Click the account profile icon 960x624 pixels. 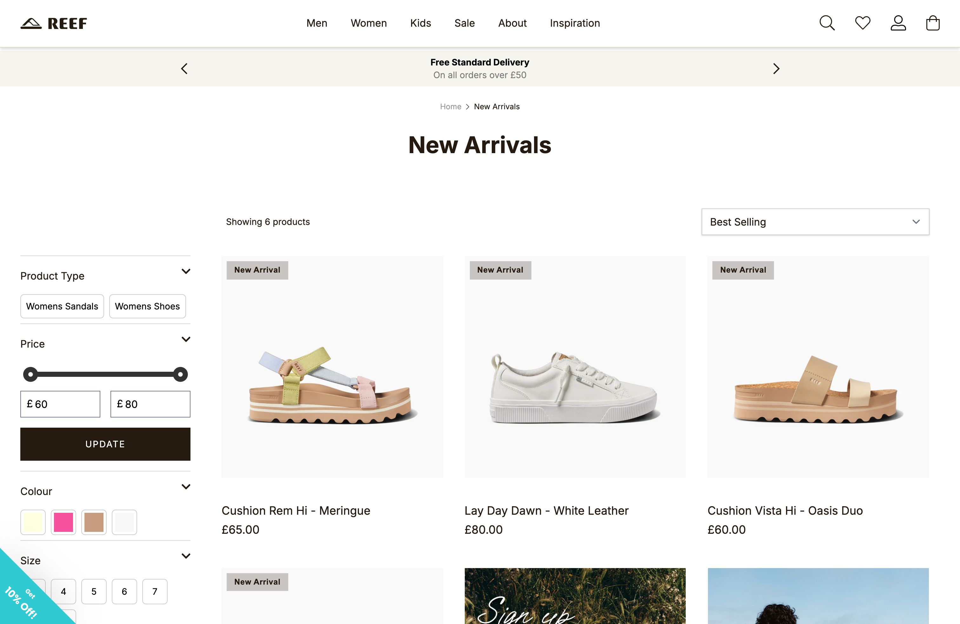point(898,23)
